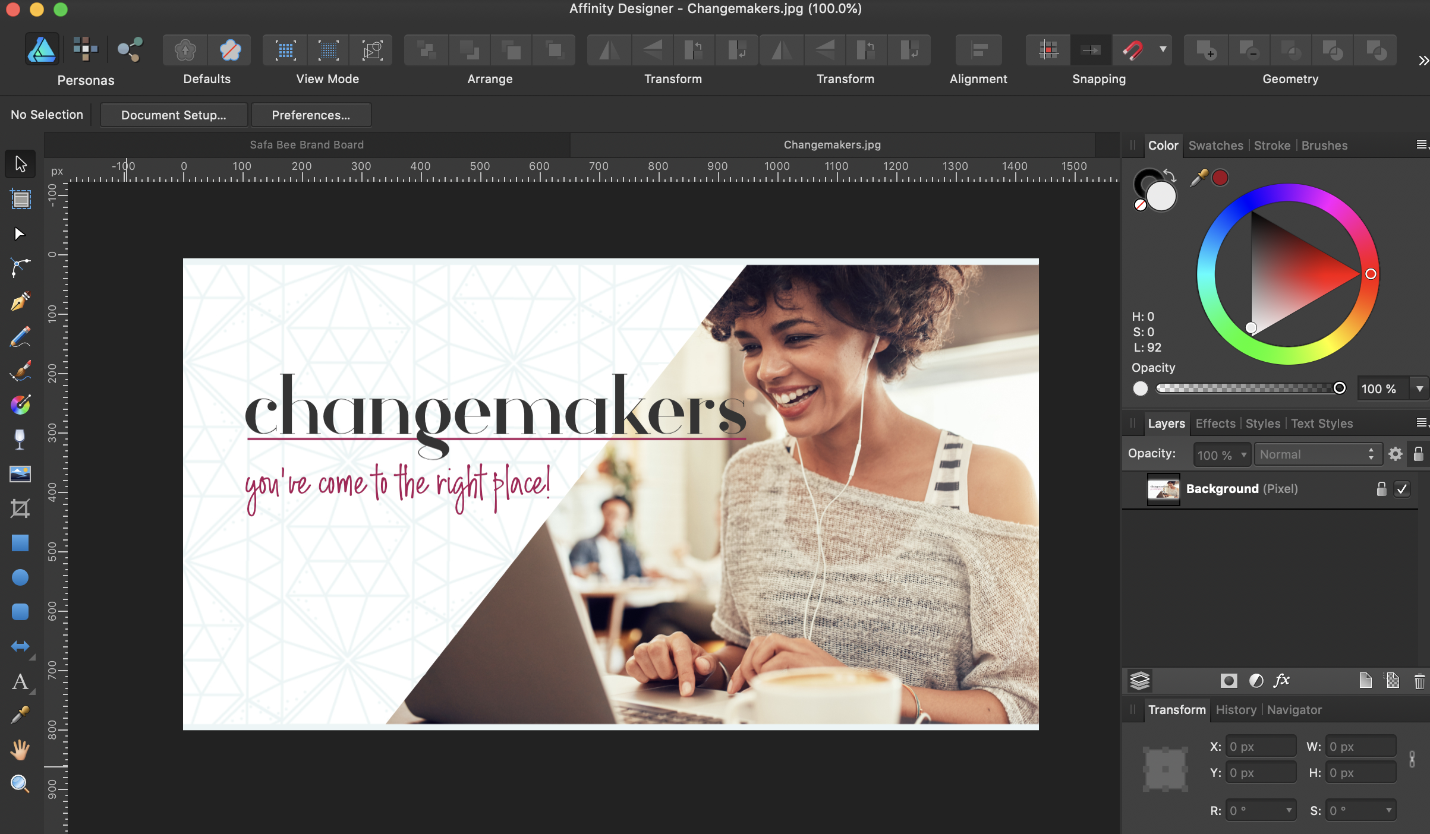
Task: Click the delete layer trash icon
Action: pyautogui.click(x=1419, y=681)
